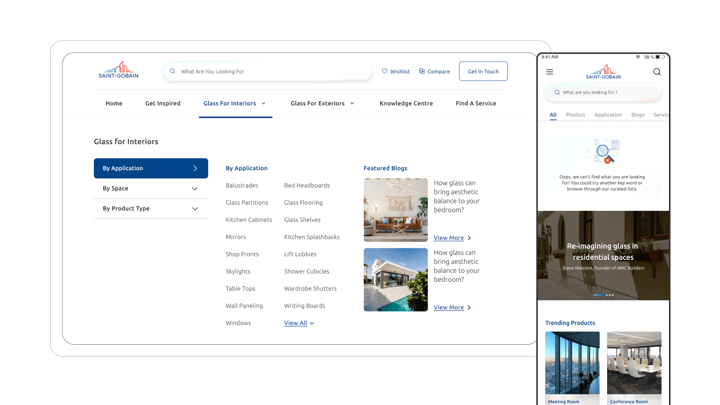Switch to Blogs tab on mobile
This screenshot has width=720, height=405.
pyautogui.click(x=637, y=115)
